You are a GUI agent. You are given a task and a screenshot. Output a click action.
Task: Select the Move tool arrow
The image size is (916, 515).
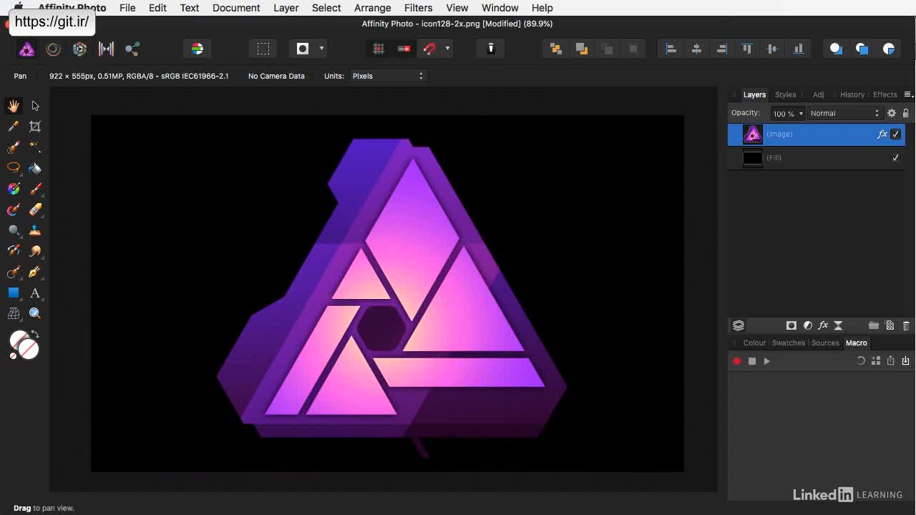point(35,106)
